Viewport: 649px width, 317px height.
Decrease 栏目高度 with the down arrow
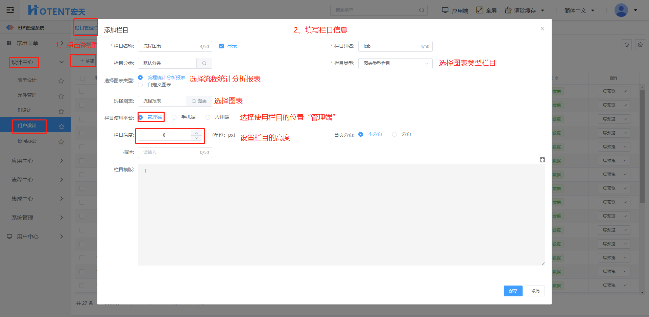[196, 138]
